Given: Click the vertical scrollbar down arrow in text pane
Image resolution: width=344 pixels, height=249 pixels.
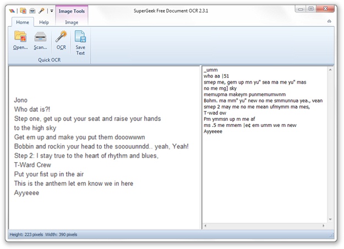Looking at the screenshot, I should click(330, 219).
